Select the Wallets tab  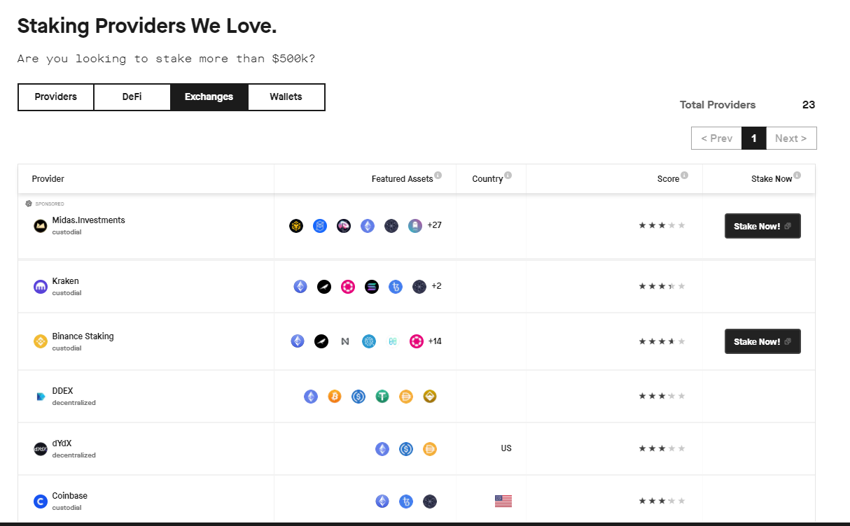(286, 97)
